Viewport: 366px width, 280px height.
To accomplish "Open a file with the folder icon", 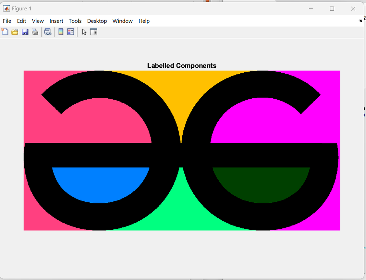I will pyautogui.click(x=15, y=32).
